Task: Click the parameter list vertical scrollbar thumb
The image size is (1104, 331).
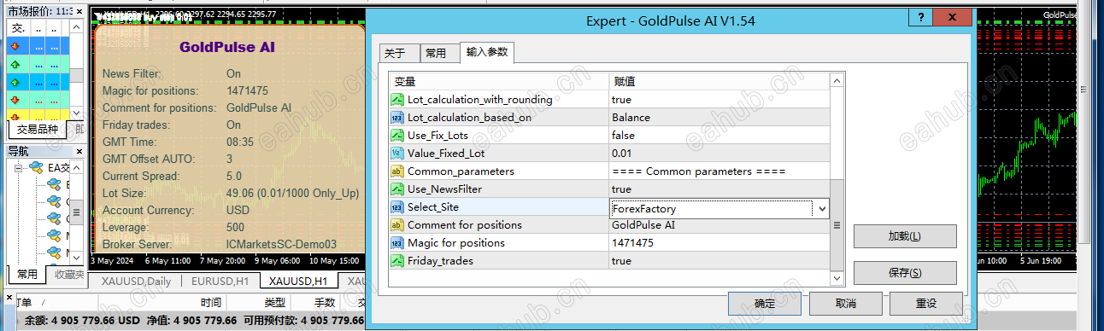Action: [837, 225]
